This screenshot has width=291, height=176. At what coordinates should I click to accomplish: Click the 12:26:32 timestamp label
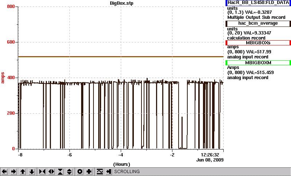point(210,155)
